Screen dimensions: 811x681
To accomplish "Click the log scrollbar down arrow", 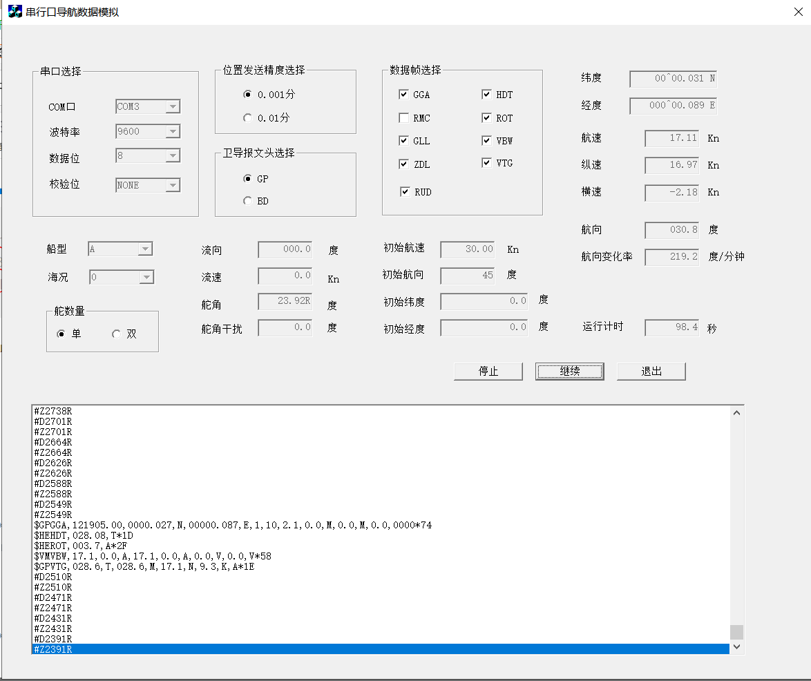I will 736,646.
